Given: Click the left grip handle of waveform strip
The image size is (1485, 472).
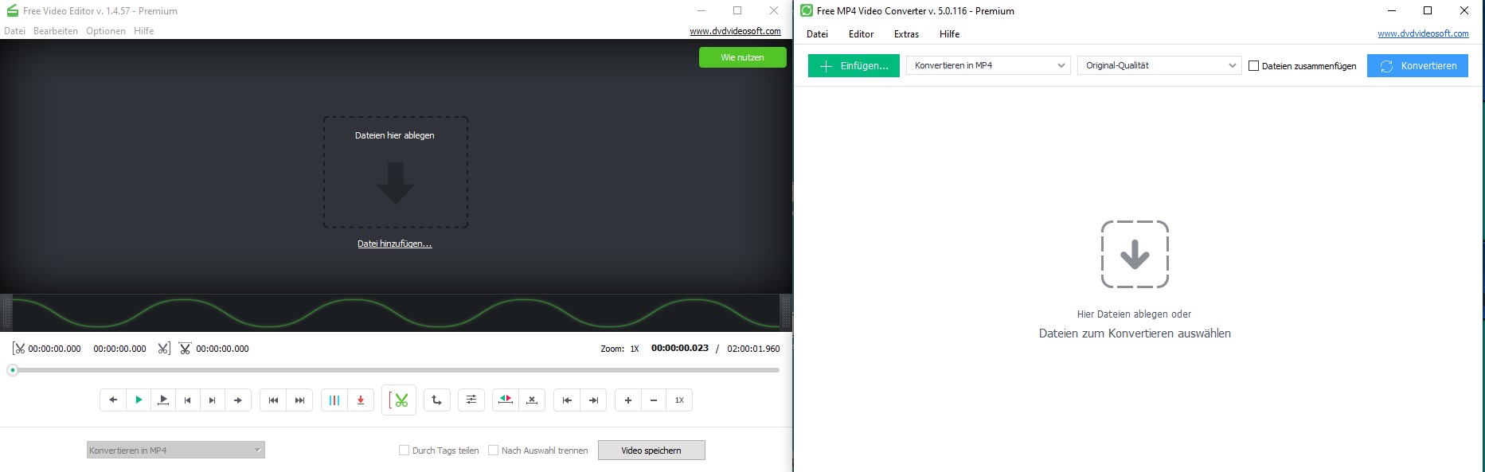Looking at the screenshot, I should 6,312.
